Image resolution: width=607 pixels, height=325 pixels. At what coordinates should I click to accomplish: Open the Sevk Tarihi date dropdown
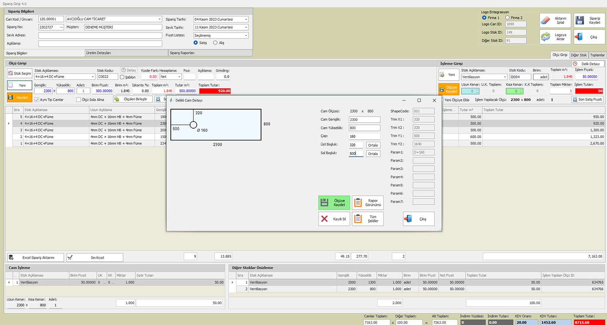click(x=246, y=27)
